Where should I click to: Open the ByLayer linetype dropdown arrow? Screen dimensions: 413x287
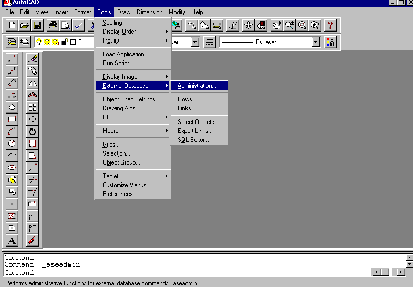(316, 42)
